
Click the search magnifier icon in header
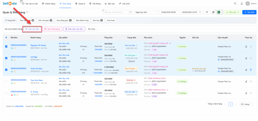pyautogui.click(x=235, y=4)
